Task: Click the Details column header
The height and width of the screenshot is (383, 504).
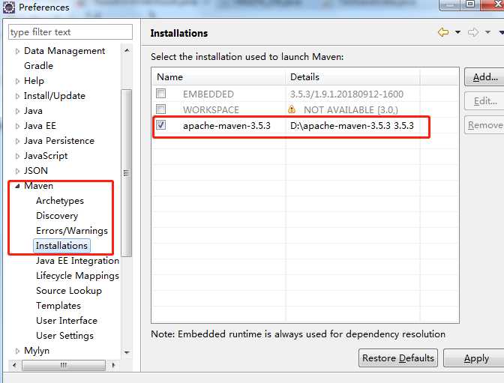Action: point(352,76)
